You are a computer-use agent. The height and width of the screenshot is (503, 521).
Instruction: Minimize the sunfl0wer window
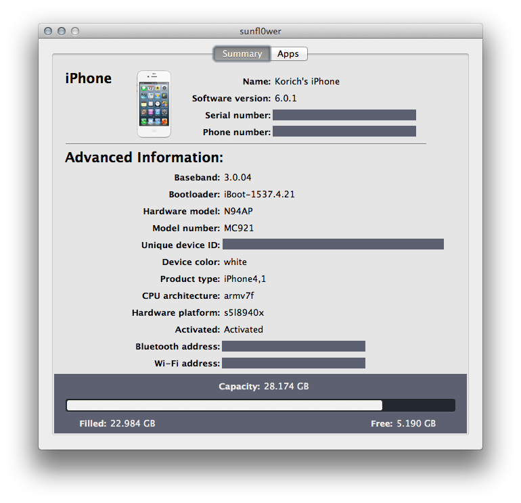pos(62,31)
